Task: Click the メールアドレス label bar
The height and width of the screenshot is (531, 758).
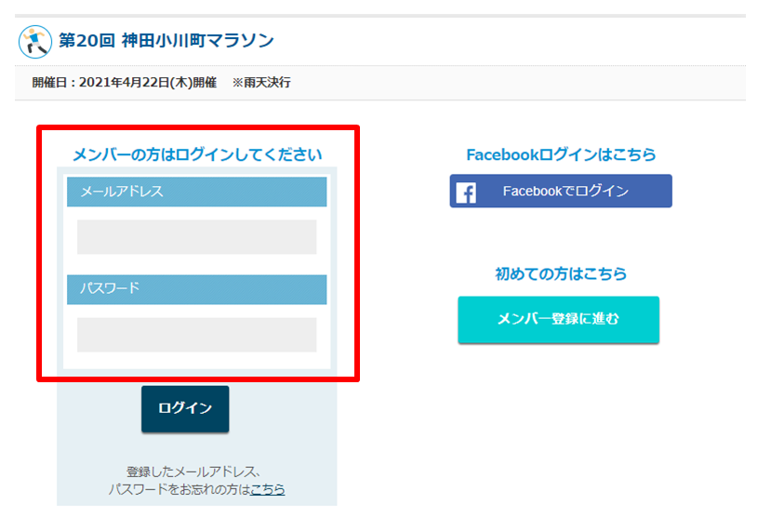Action: pos(197,192)
